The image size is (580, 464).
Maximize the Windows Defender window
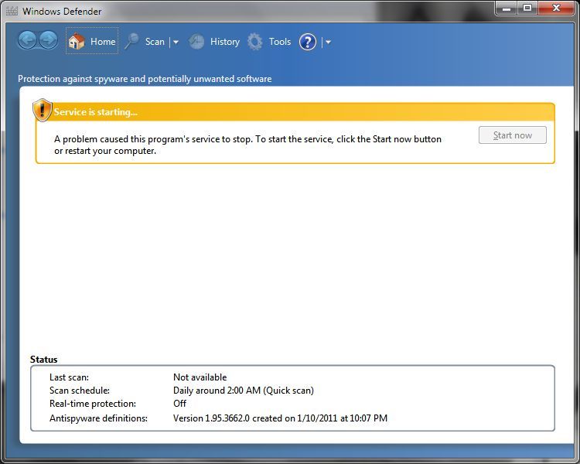pos(527,8)
